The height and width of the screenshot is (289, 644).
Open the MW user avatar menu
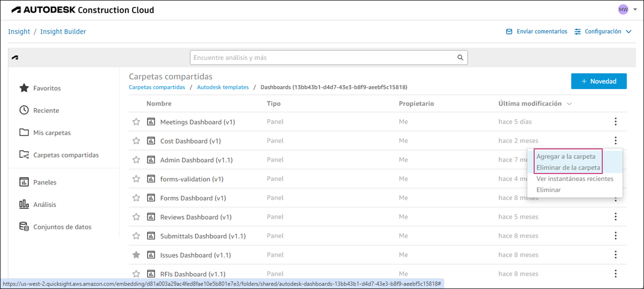[623, 9]
